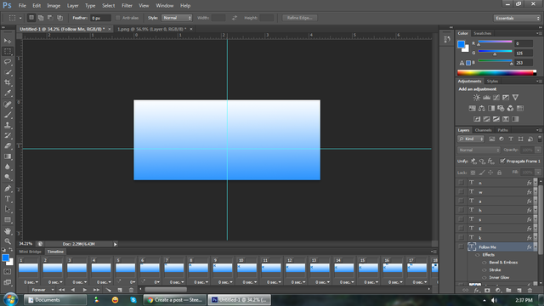
Task: Select the Crop tool
Action: (8, 82)
